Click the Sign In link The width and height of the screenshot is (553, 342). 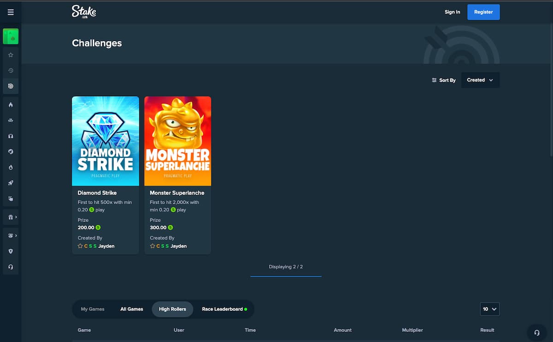[x=452, y=12]
